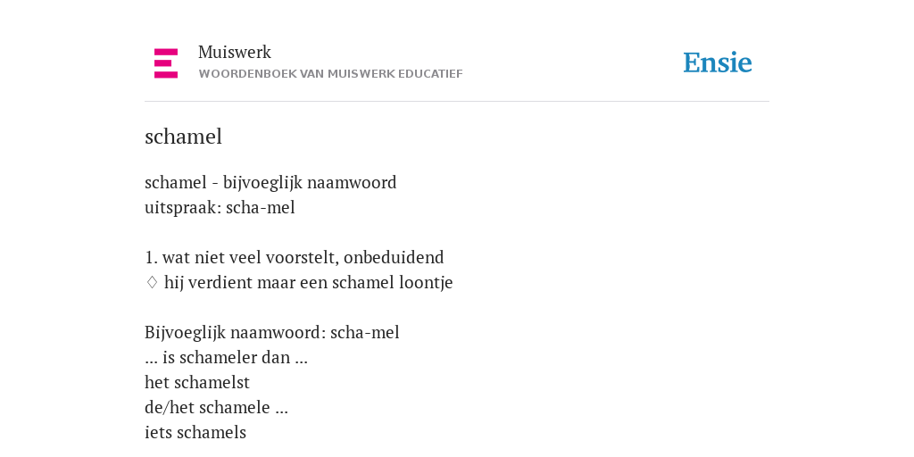Click the 'schamel - bijvoeglijk naamwoord' line
The width and height of the screenshot is (914, 457).
(270, 183)
